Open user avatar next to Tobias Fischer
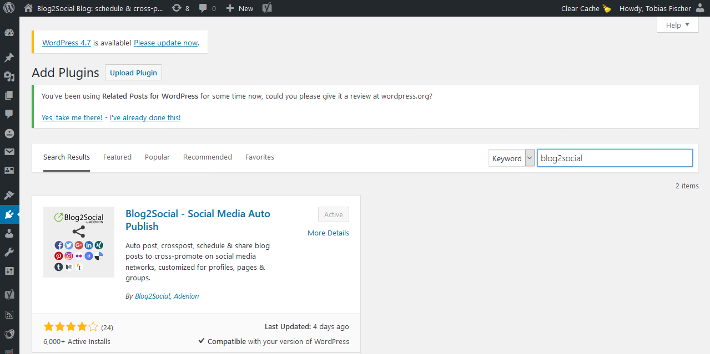The height and width of the screenshot is (354, 710). pyautogui.click(x=701, y=8)
